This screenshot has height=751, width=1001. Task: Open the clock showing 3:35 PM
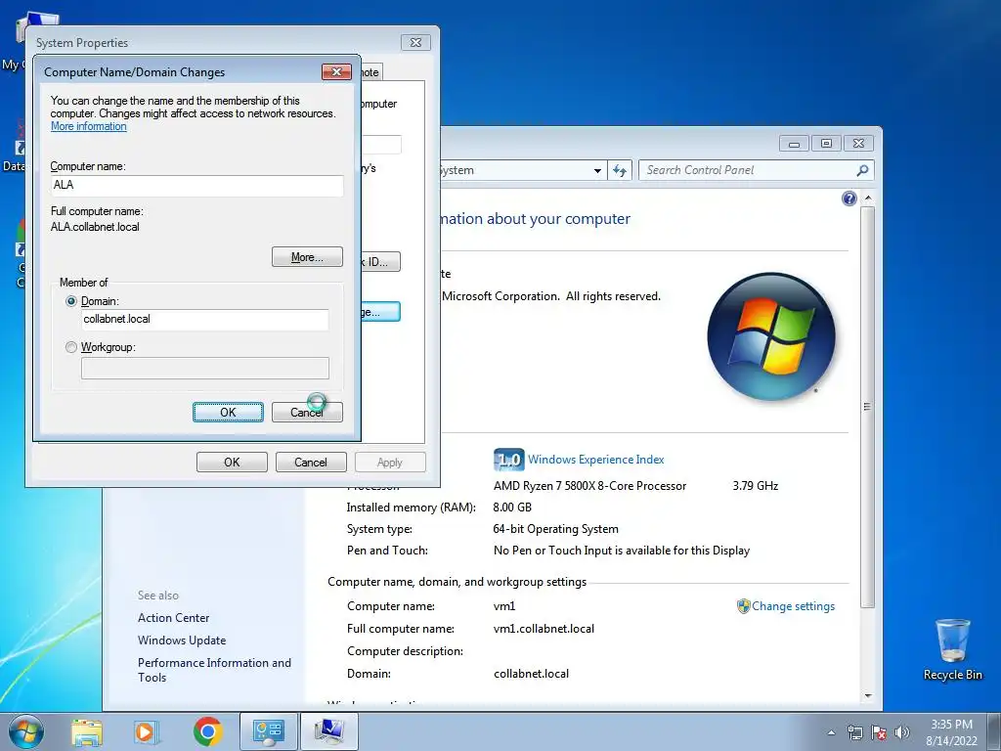[x=951, y=725]
